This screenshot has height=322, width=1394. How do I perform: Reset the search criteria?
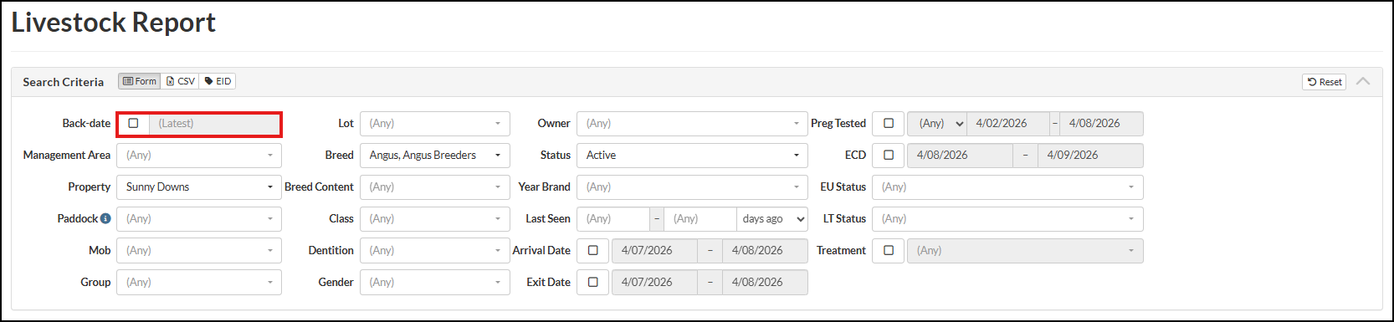1324,82
